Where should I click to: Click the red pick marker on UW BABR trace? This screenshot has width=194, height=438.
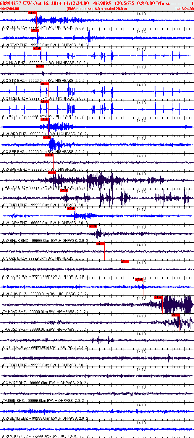click(x=49, y=155)
